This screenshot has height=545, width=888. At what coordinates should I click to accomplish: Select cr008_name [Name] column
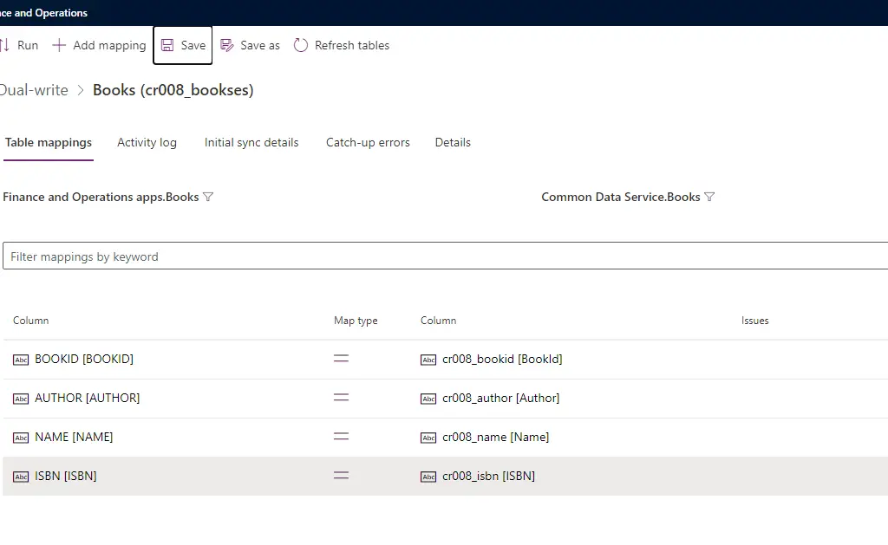[495, 437]
